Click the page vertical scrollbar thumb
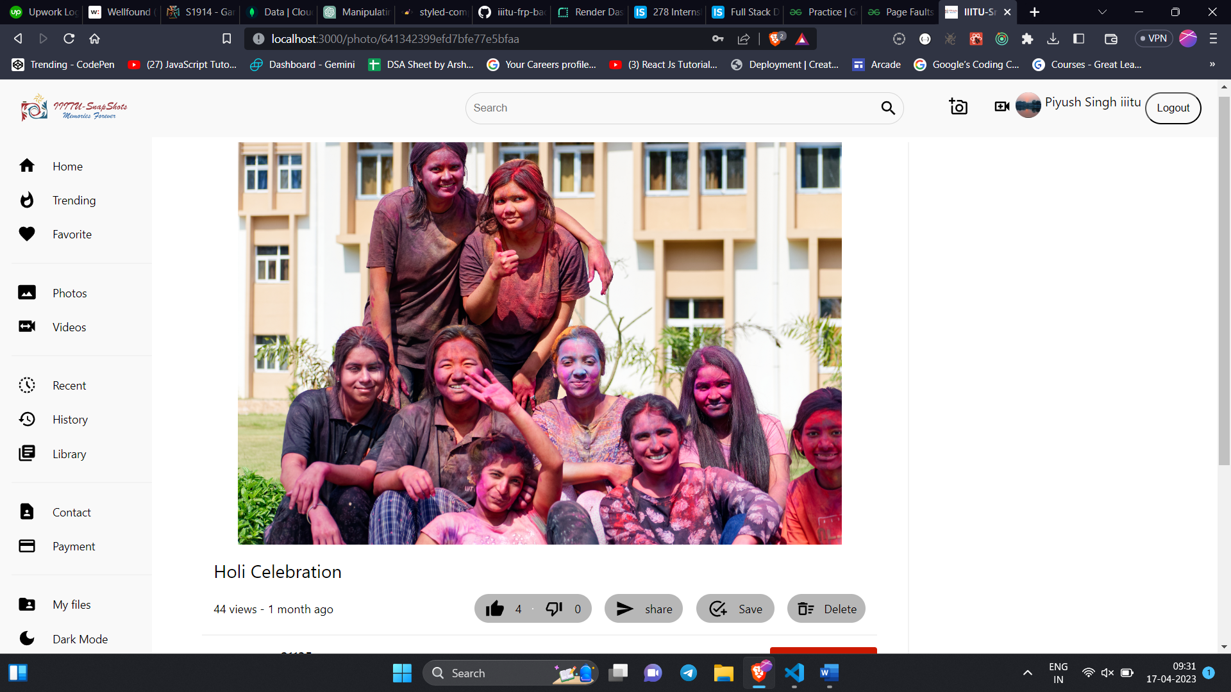1231x692 pixels. click(x=1224, y=280)
